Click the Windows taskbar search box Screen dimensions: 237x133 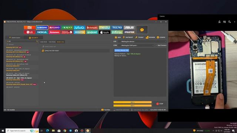pyautogui.click(x=22, y=130)
